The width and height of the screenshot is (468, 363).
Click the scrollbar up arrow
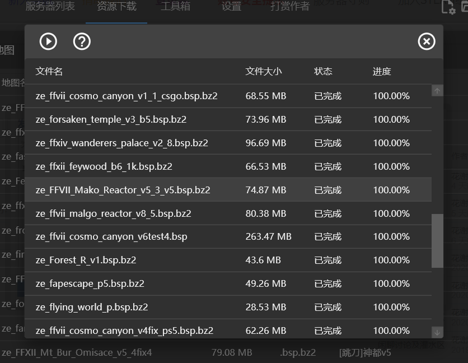pos(437,91)
